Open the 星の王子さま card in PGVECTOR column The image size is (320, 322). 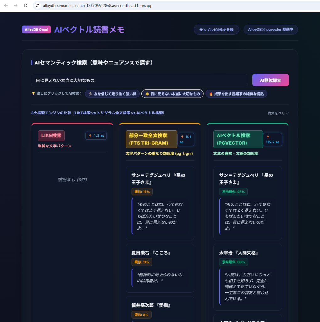(247, 203)
